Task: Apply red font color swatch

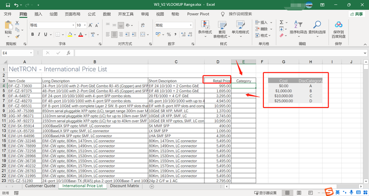Action: click(81, 35)
